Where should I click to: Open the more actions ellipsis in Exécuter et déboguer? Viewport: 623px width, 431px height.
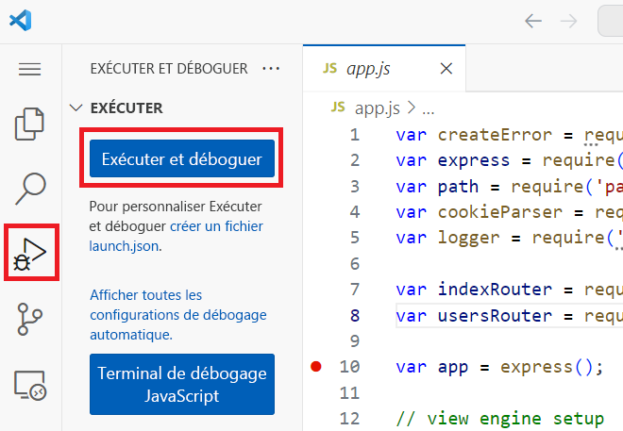pyautogui.click(x=271, y=69)
